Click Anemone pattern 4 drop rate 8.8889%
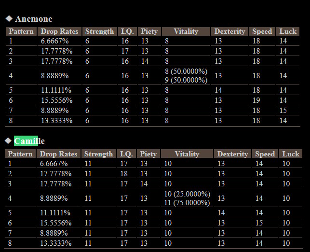 tap(55, 76)
